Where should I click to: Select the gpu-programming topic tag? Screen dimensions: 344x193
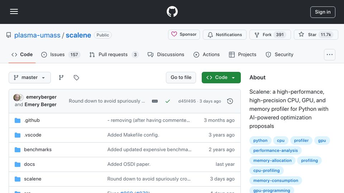(x=272, y=190)
